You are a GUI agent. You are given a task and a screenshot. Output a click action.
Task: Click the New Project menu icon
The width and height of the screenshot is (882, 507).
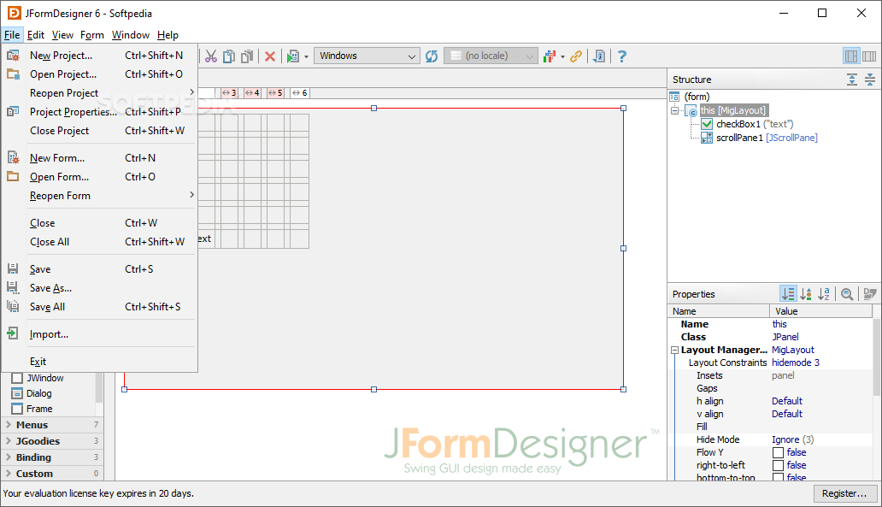click(13, 55)
